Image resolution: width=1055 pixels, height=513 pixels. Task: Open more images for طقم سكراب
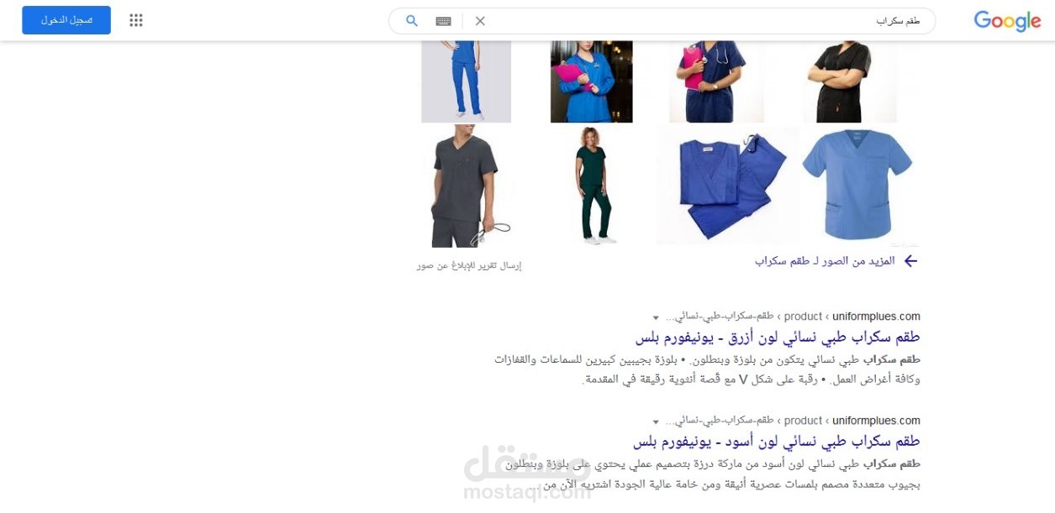pyautogui.click(x=825, y=261)
